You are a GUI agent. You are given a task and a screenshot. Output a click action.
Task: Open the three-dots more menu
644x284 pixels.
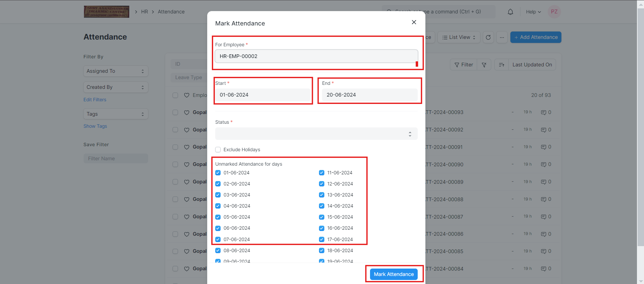(502, 37)
